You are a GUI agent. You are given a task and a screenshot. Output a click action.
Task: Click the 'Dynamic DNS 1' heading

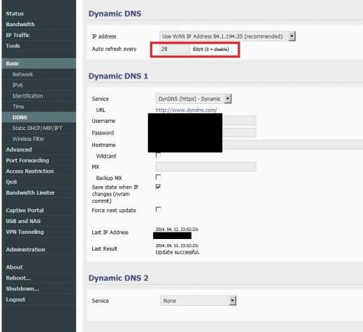118,76
